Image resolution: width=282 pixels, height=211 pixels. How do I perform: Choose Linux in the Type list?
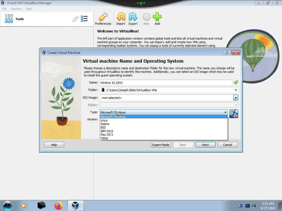pyautogui.click(x=164, y=120)
